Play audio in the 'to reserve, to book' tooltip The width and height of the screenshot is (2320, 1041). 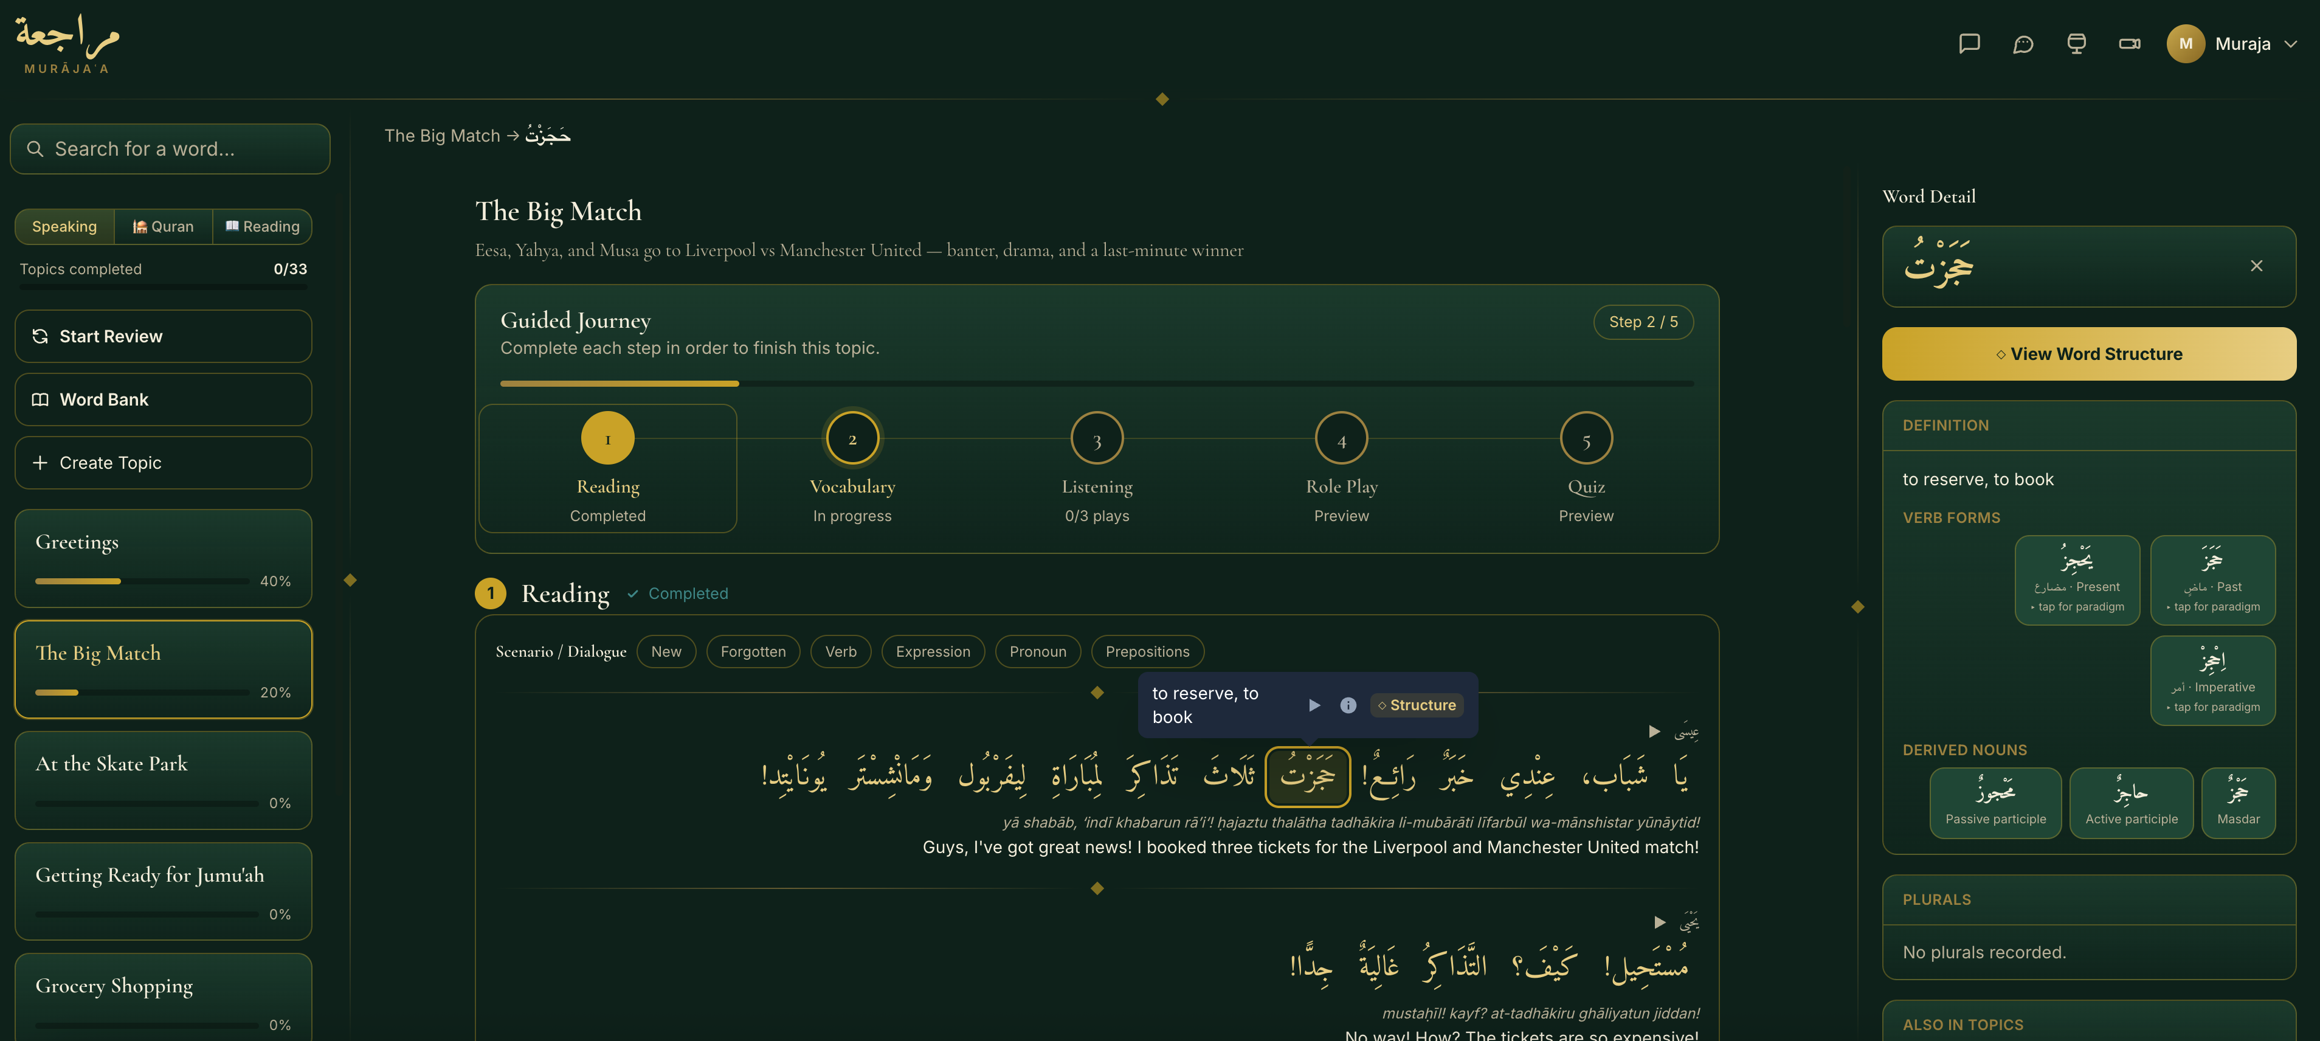click(1314, 705)
